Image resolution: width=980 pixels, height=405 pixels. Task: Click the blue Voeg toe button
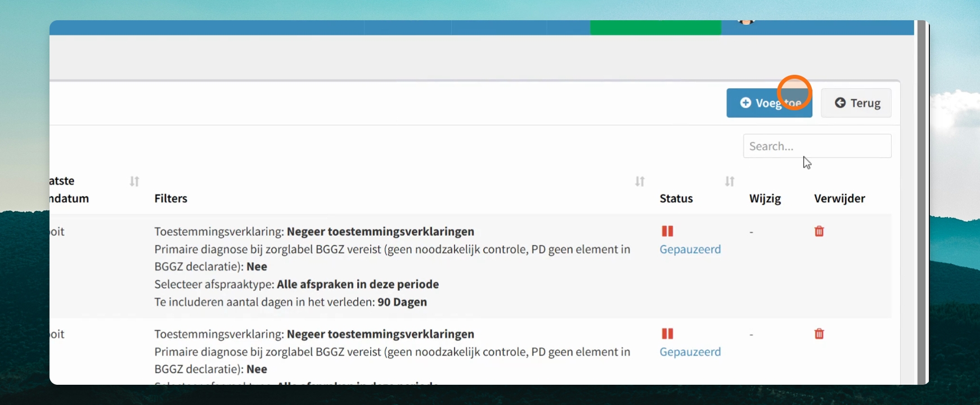click(769, 103)
